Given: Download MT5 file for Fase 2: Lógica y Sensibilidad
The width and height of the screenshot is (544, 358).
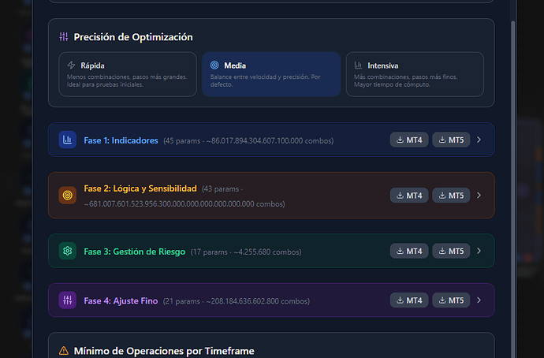Looking at the screenshot, I should click(x=451, y=196).
